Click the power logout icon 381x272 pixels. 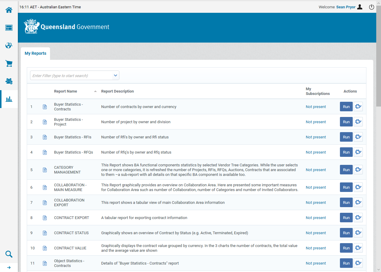click(x=371, y=7)
